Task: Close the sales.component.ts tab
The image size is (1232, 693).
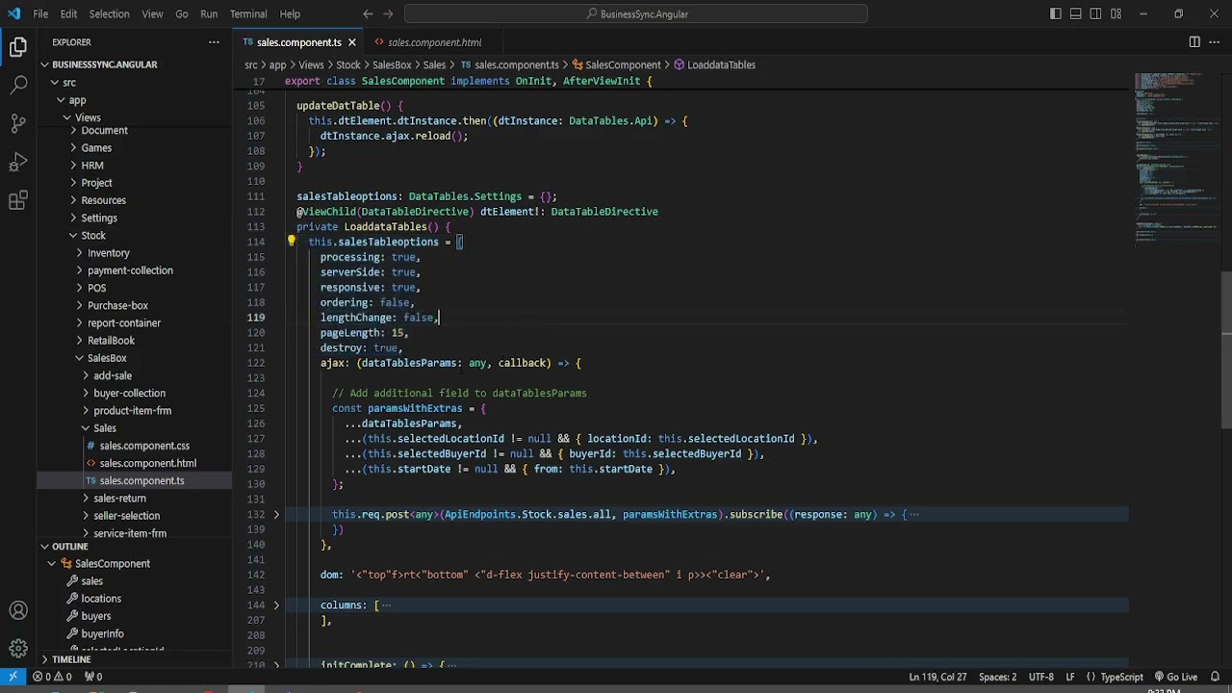Action: (x=351, y=42)
